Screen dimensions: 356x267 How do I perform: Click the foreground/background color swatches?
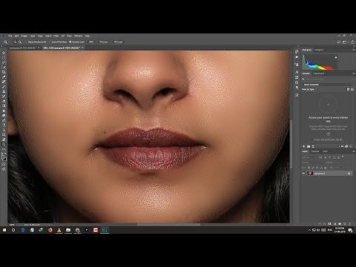point(4,158)
